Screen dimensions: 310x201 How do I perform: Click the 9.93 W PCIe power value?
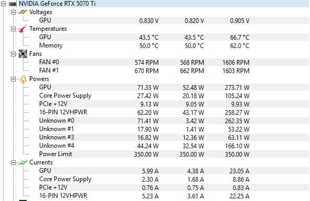(x=240, y=104)
